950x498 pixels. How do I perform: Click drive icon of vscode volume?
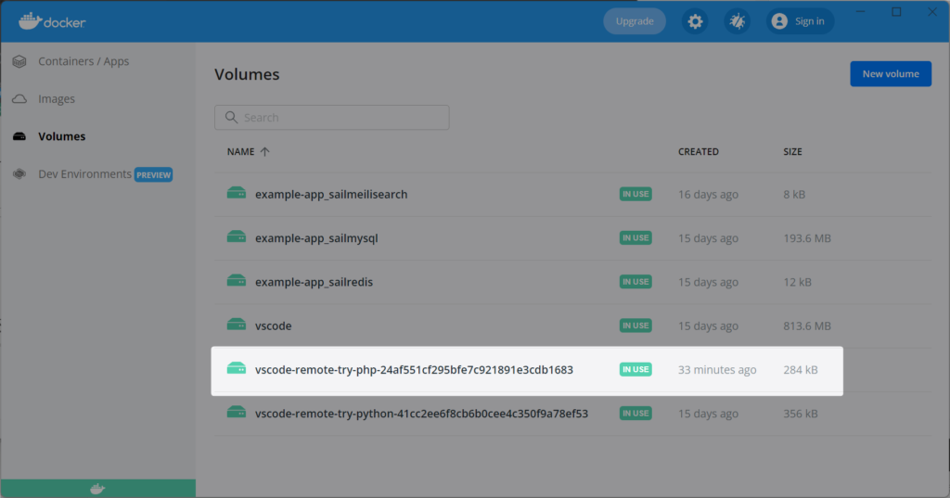[x=237, y=325]
